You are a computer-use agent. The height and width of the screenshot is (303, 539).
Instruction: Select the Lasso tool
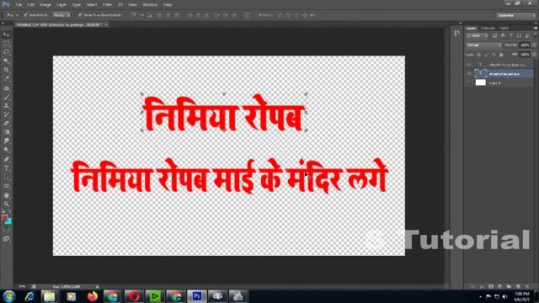point(7,52)
